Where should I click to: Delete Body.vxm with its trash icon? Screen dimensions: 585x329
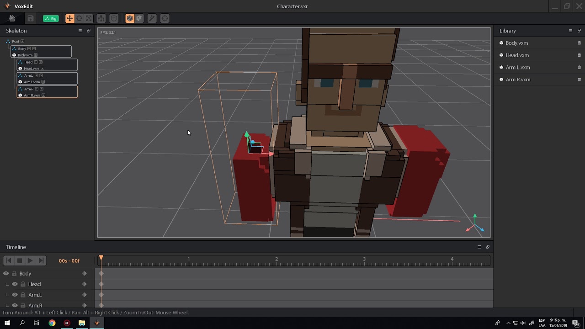coord(579,43)
